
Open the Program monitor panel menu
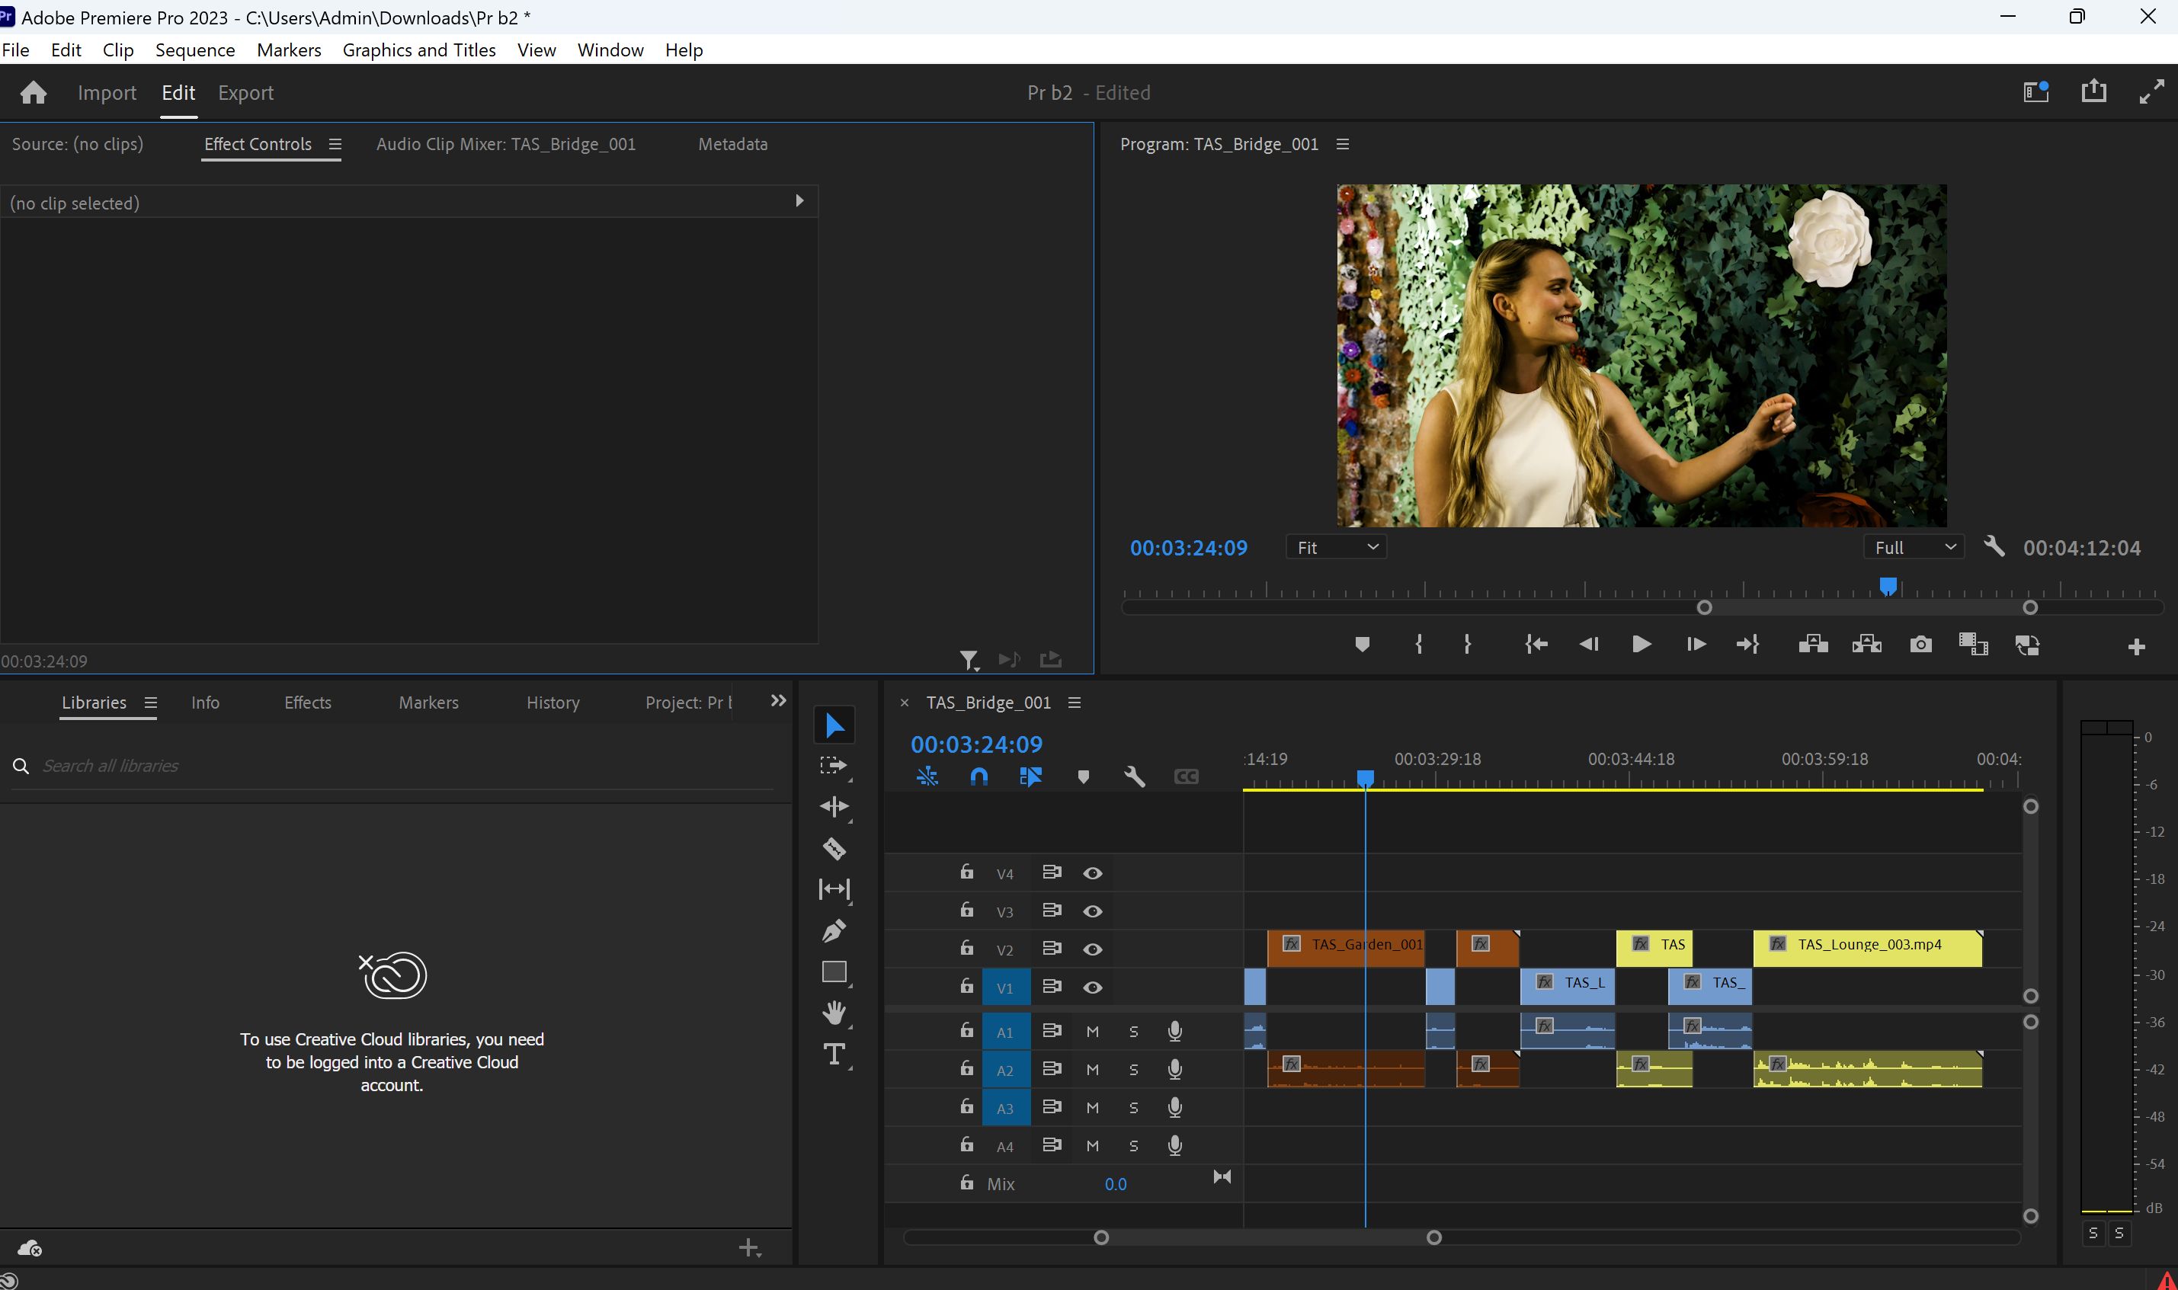1342,144
